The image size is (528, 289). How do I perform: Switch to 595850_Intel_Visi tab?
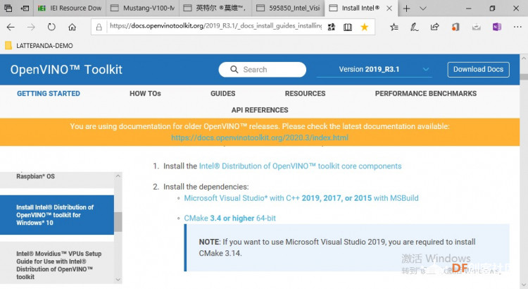coord(288,8)
